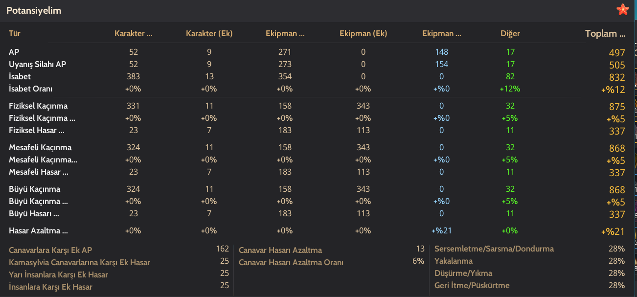Click Canavarlara Karşı Ek AP label
This screenshot has height=297, width=637.
[50, 250]
